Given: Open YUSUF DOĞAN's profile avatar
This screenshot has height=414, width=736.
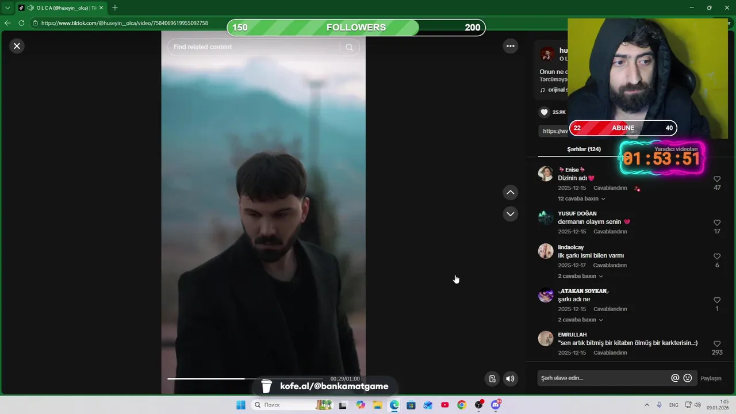Looking at the screenshot, I should pyautogui.click(x=546, y=217).
